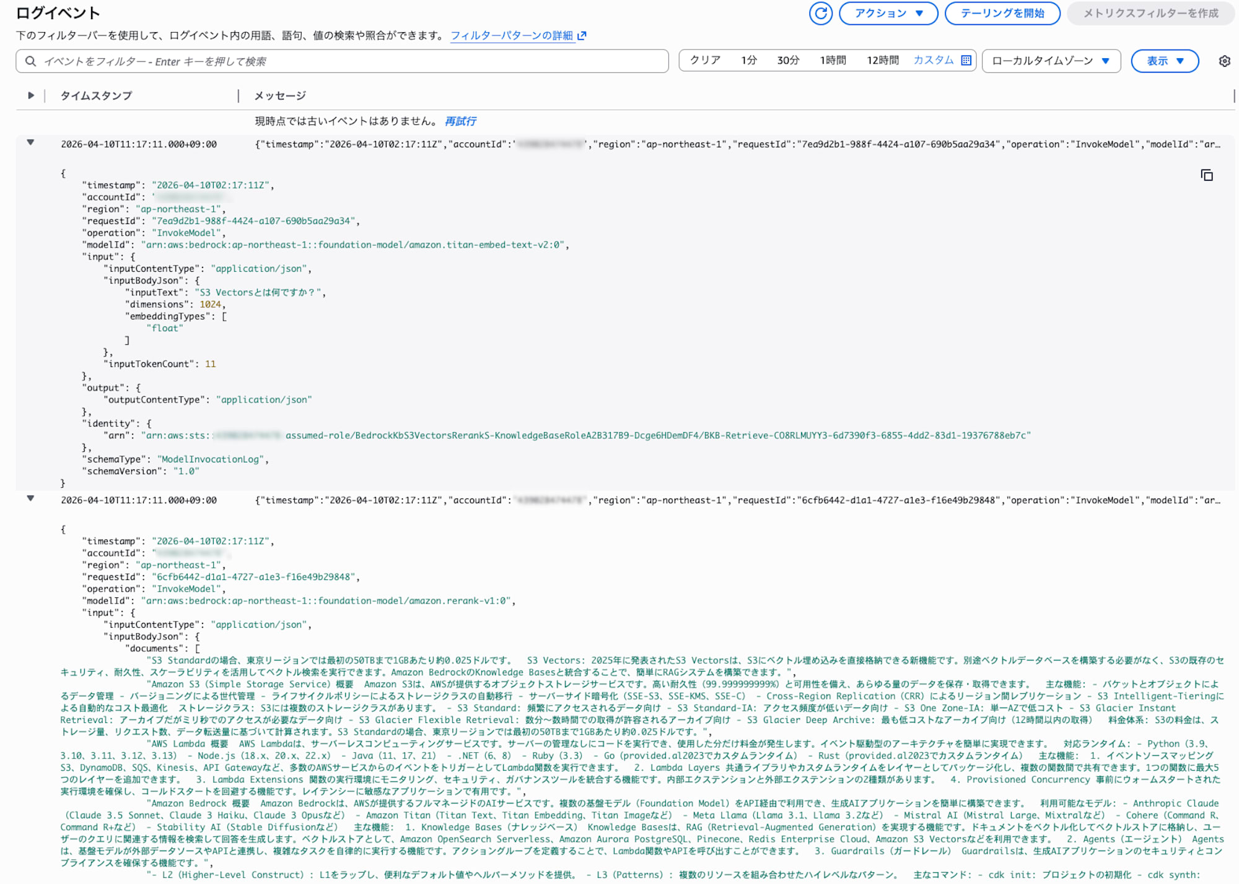Select the 12時間 time range
1239x884 pixels.
click(x=882, y=60)
